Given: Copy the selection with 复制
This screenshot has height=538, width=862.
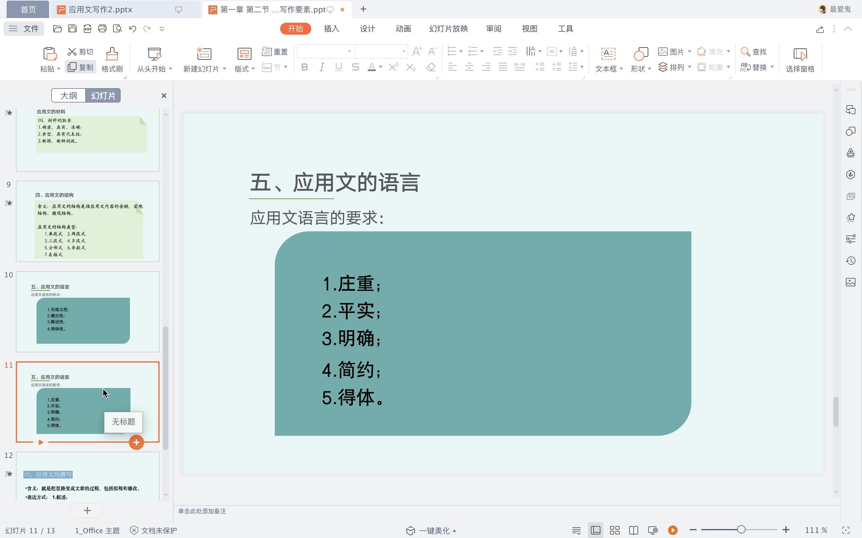Looking at the screenshot, I should pos(81,67).
